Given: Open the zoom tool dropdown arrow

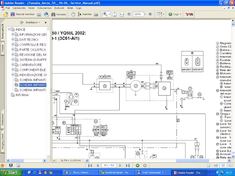Looking at the screenshot, I should pos(109,14).
